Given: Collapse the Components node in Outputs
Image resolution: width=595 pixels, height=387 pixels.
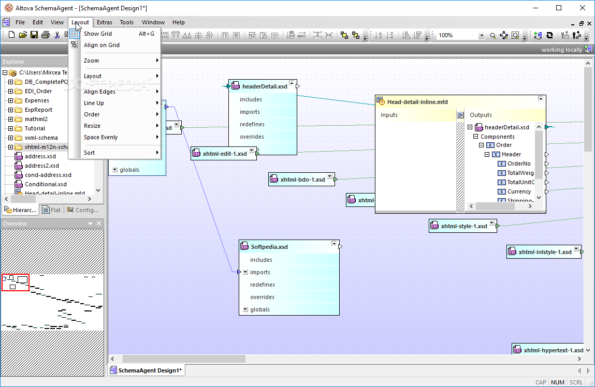Looking at the screenshot, I should click(x=475, y=137).
